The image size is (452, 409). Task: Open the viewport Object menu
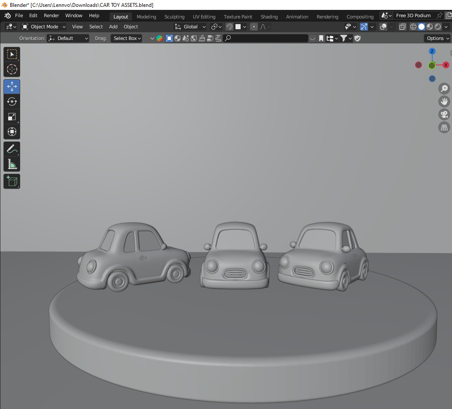[131, 27]
